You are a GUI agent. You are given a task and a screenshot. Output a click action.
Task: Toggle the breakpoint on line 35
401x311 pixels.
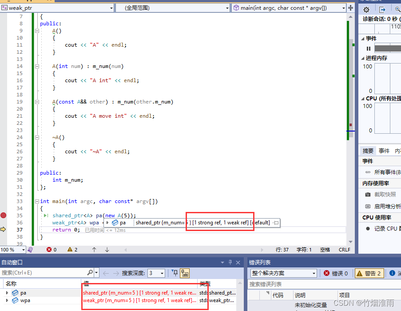click(x=3, y=215)
